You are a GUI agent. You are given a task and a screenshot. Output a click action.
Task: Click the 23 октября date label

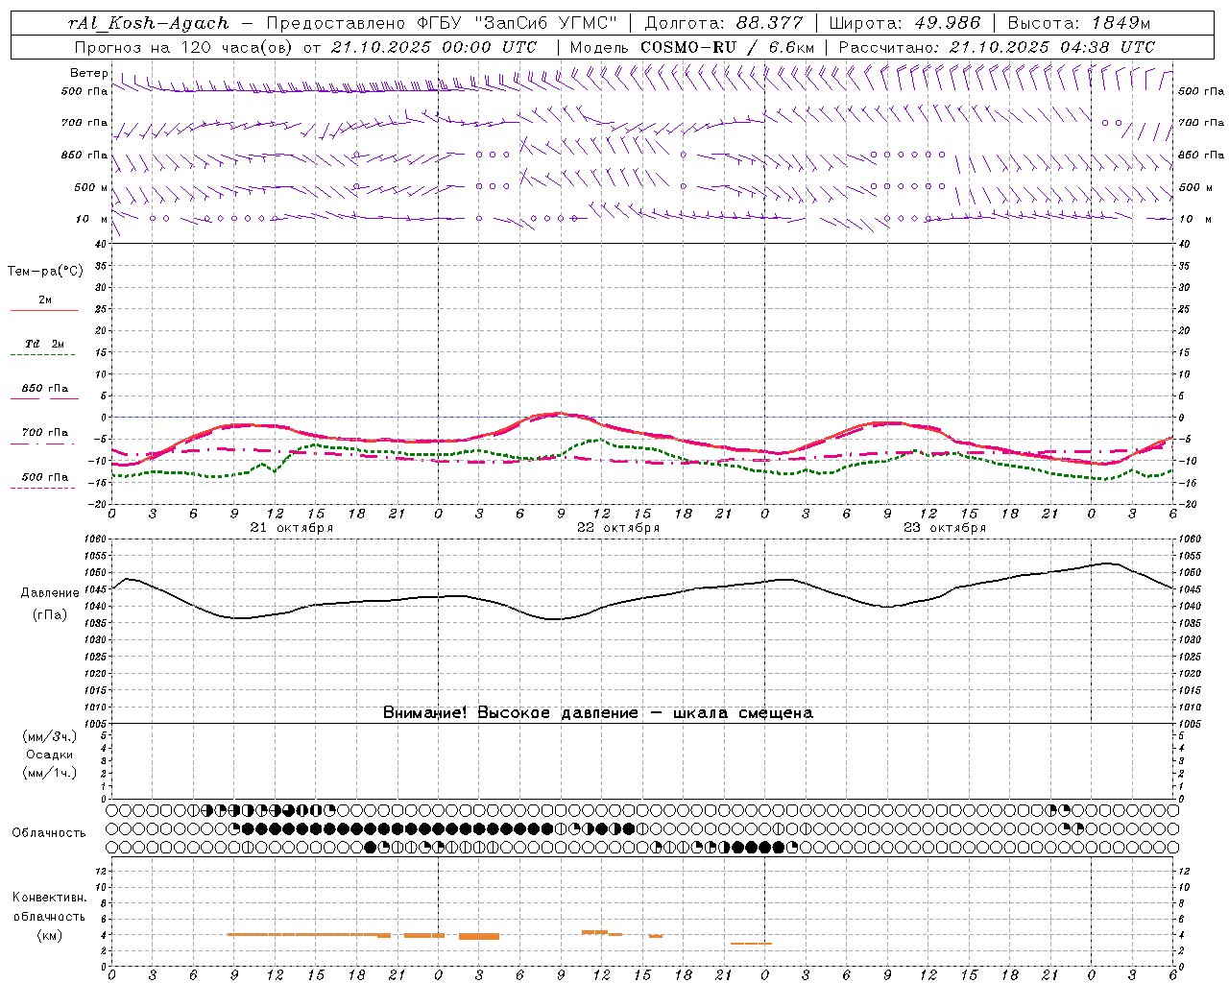(x=945, y=528)
